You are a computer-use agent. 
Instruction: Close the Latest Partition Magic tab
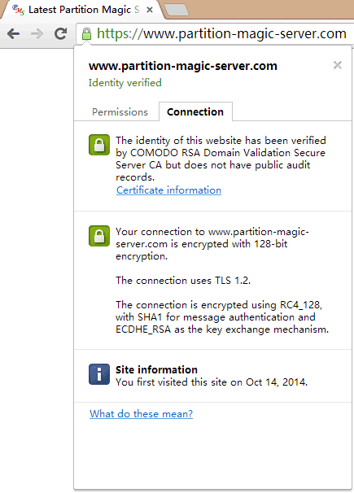150,10
